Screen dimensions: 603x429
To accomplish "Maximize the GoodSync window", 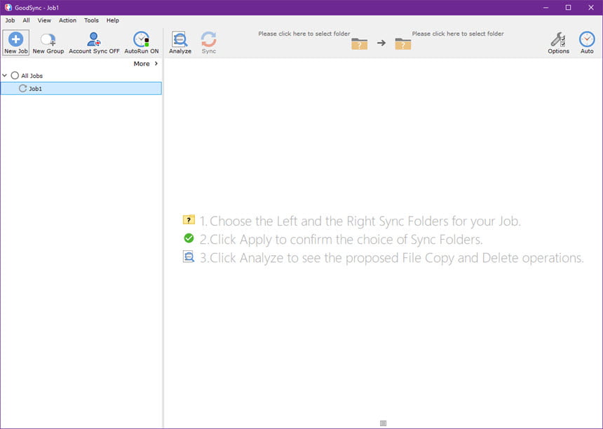I will pos(568,8).
